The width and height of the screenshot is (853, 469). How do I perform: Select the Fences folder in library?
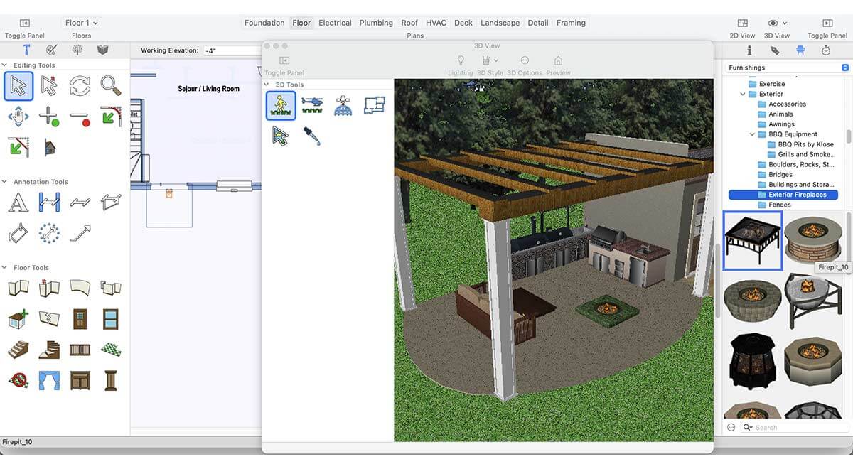(x=779, y=205)
